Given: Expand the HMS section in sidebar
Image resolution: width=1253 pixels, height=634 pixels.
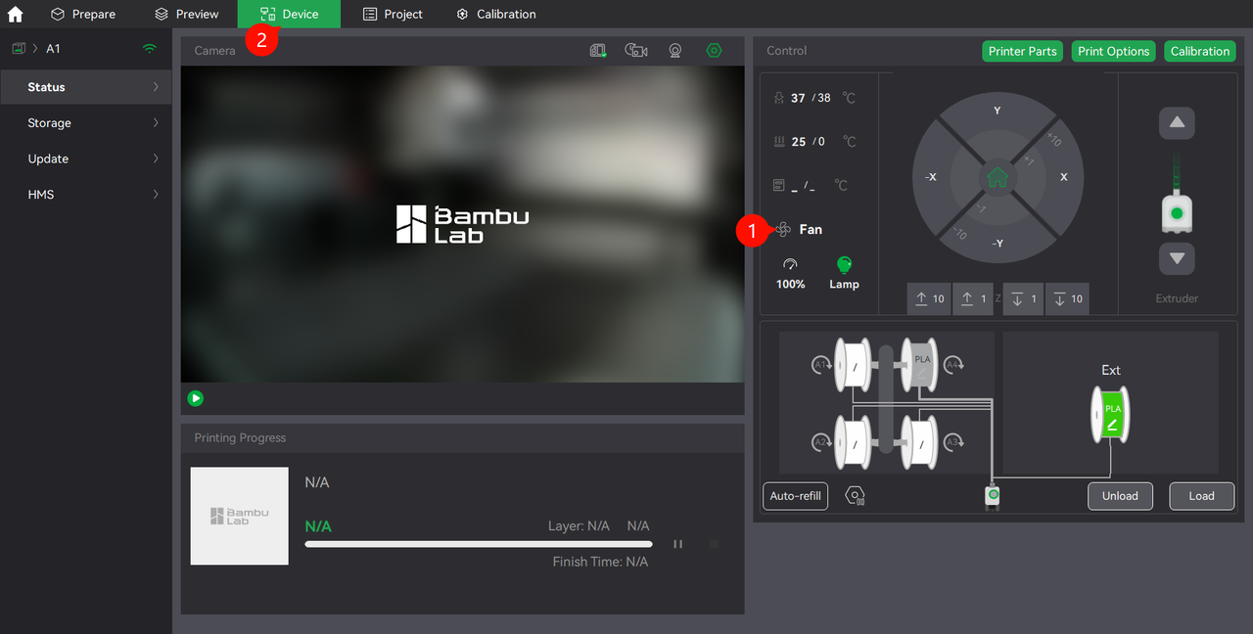Looking at the screenshot, I should (x=85, y=195).
